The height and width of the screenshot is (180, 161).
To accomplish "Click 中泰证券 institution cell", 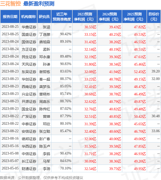I will (29, 124).
